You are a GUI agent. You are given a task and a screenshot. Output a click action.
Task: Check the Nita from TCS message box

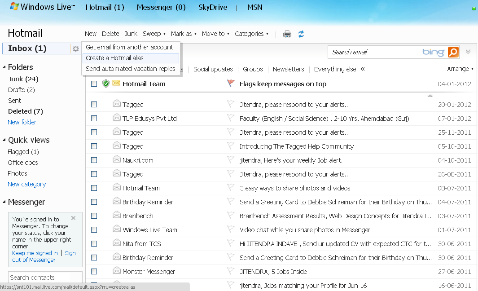point(94,244)
